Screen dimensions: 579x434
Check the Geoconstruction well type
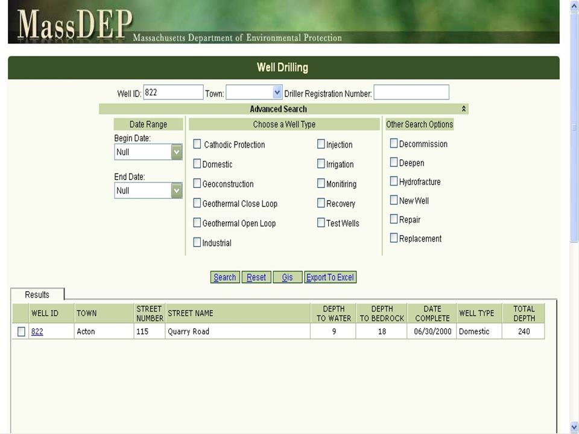197,183
